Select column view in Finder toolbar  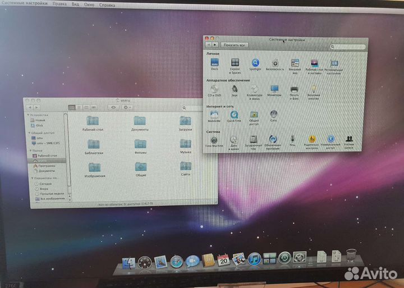(86, 107)
